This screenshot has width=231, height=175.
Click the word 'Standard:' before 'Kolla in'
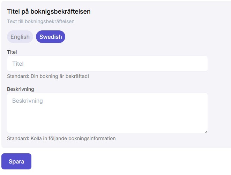click(17, 138)
